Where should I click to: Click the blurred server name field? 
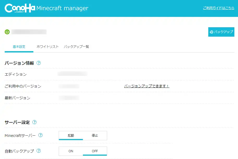pyautogui.click(x=29, y=32)
